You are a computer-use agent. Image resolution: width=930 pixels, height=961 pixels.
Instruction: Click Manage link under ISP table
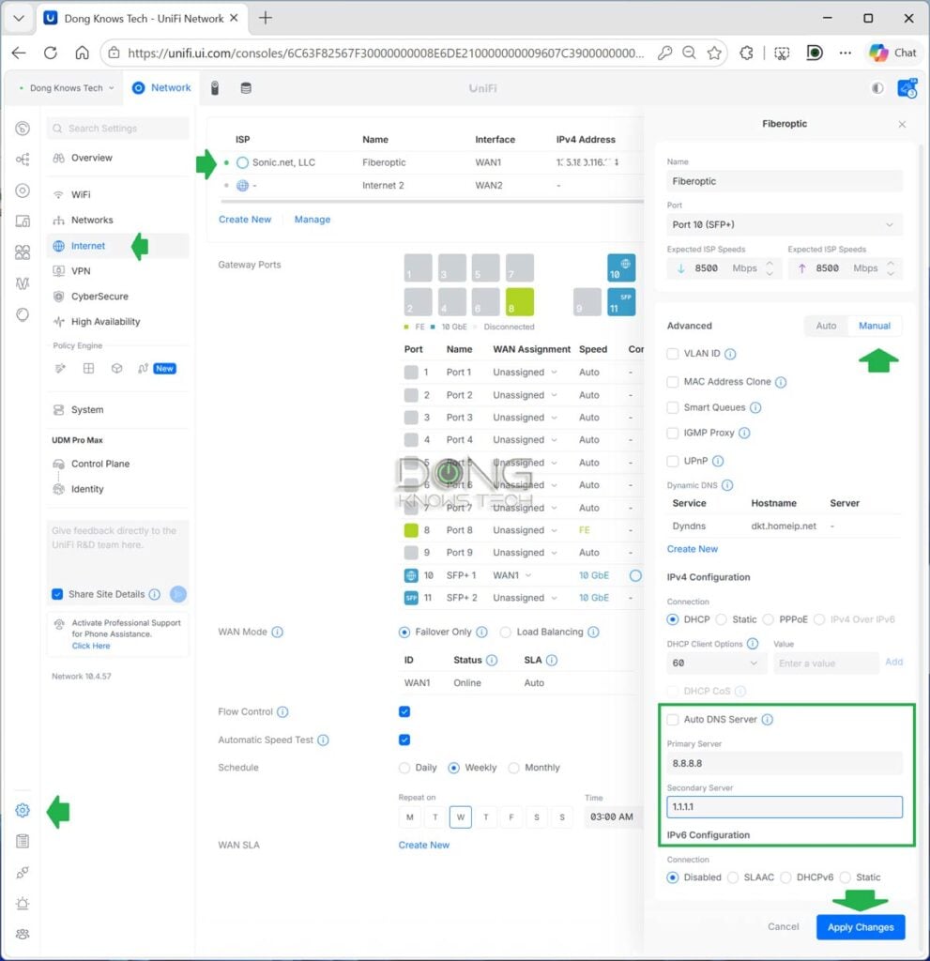pos(313,220)
